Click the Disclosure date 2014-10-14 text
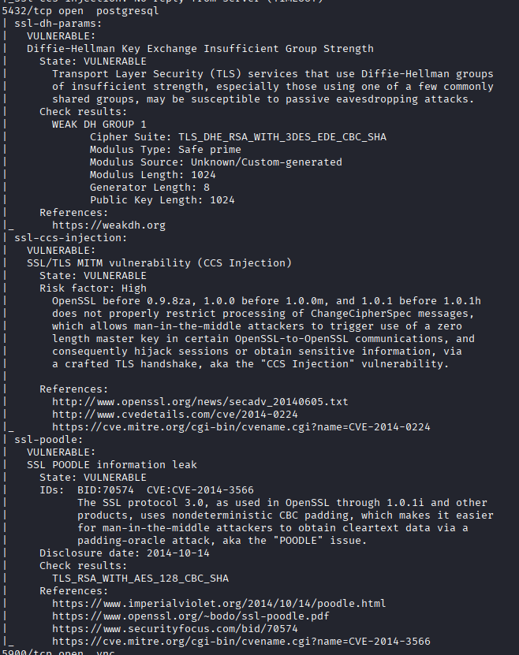Viewport: 519px width, 655px height. [x=124, y=553]
